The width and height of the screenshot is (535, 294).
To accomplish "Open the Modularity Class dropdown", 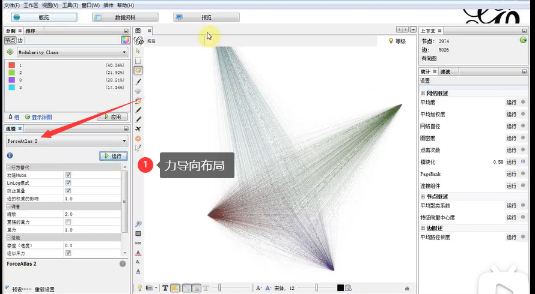I will pyautogui.click(x=72, y=52).
